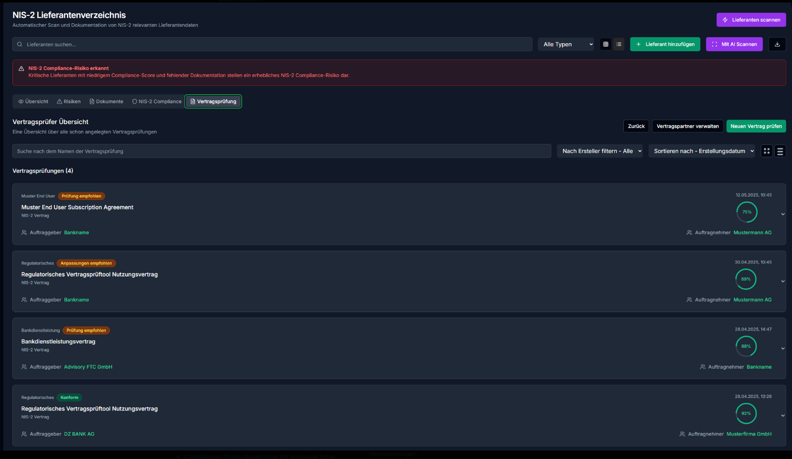This screenshot has height=459, width=792.
Task: Focus the Vertragsprüfung name search field
Action: (282, 151)
